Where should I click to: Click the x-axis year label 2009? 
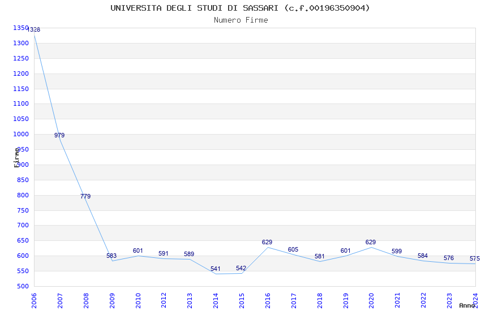(112, 301)
